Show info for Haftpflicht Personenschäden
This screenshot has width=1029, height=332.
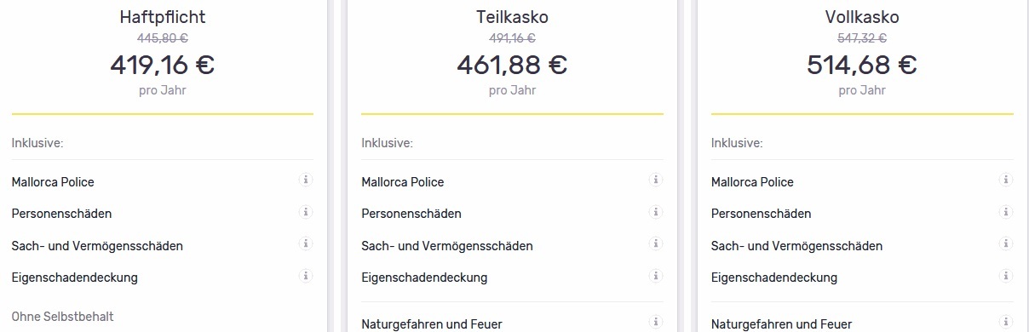pos(306,211)
